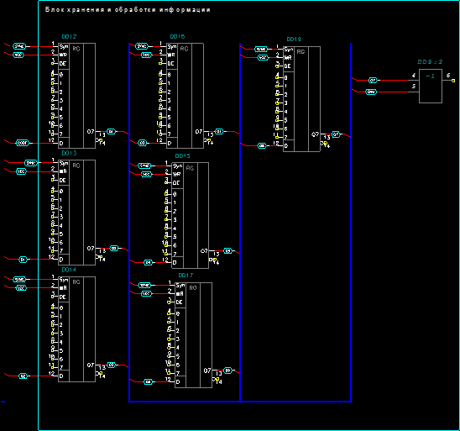Select the DD13 register component

tap(76, 213)
